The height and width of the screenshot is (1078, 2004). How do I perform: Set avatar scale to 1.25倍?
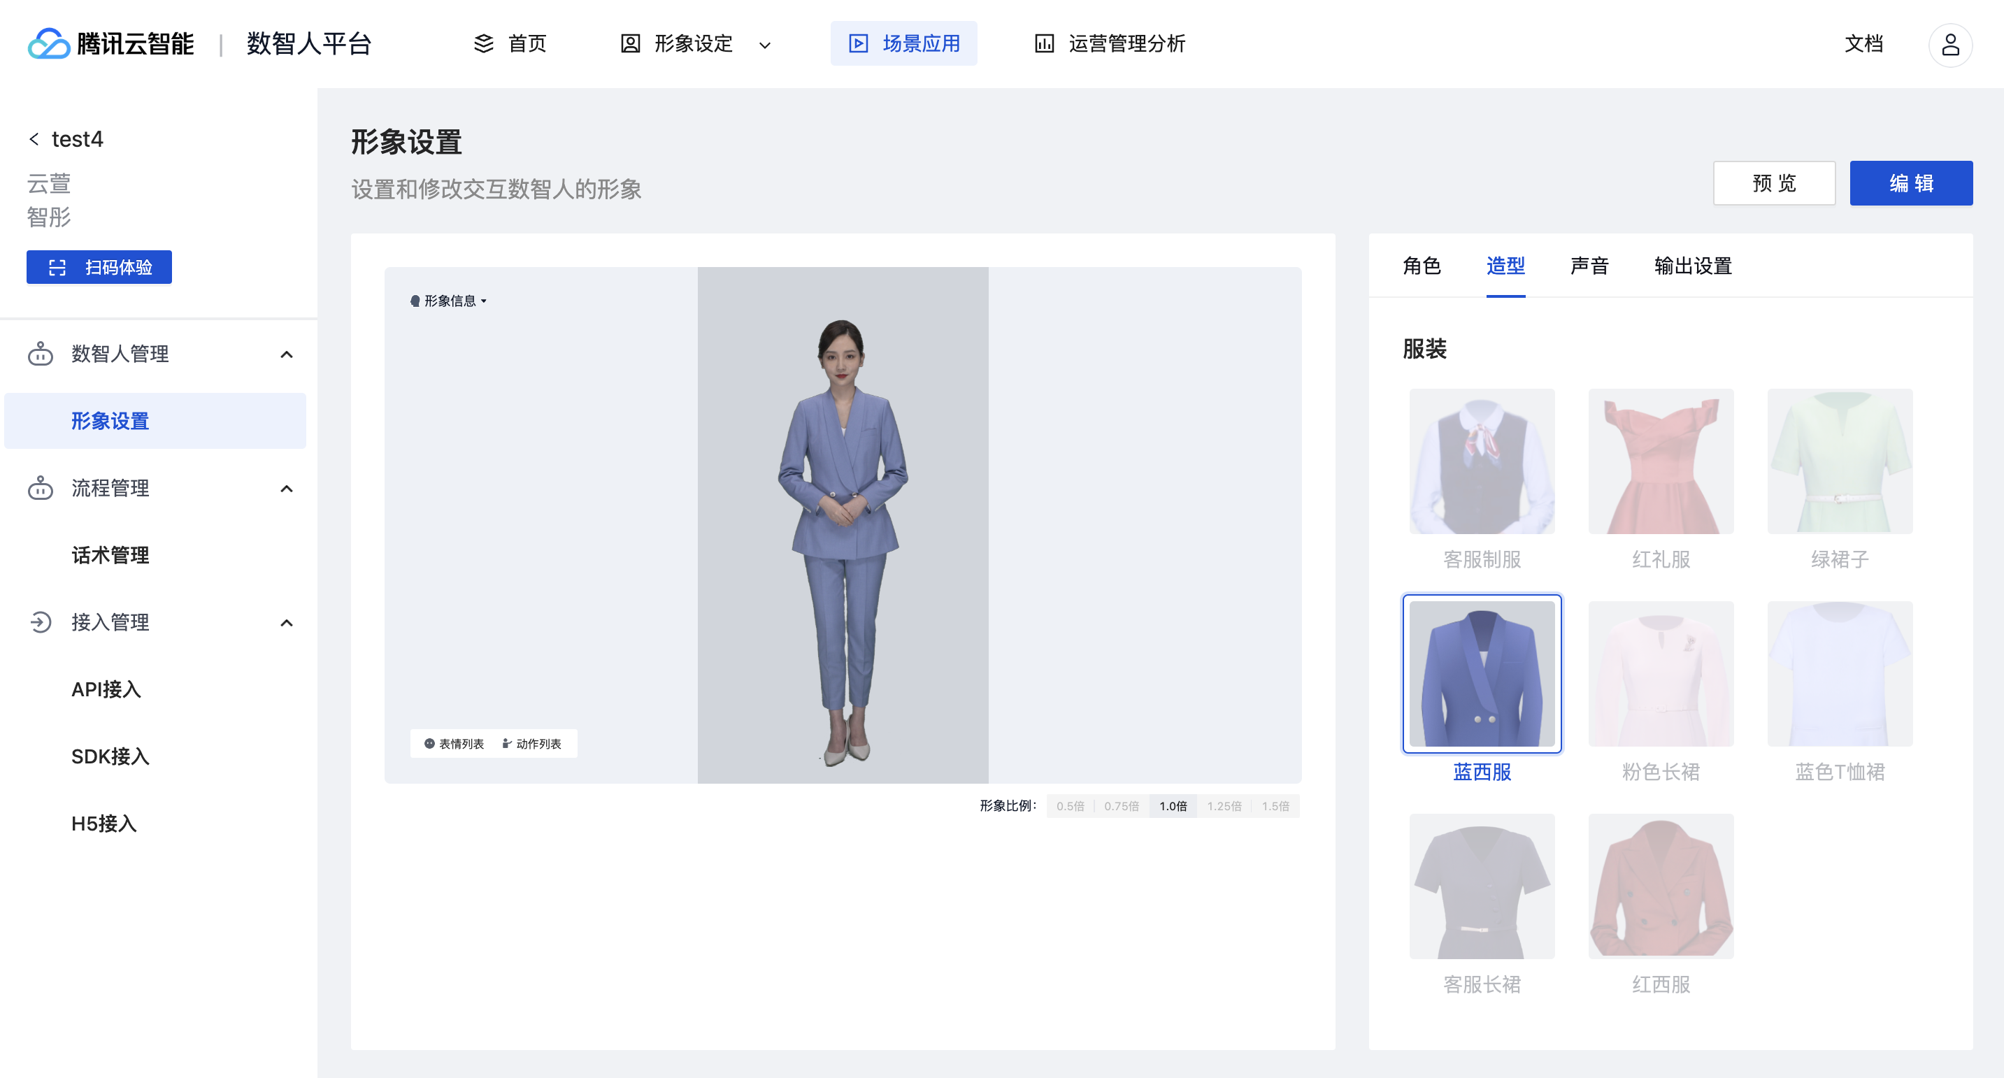tap(1224, 806)
